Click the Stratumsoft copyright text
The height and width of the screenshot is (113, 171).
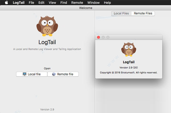tap(129, 73)
